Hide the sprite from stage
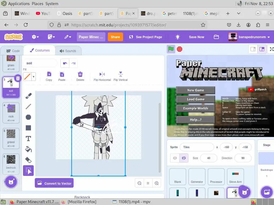This screenshot has width=274, height=205. [x=184, y=158]
